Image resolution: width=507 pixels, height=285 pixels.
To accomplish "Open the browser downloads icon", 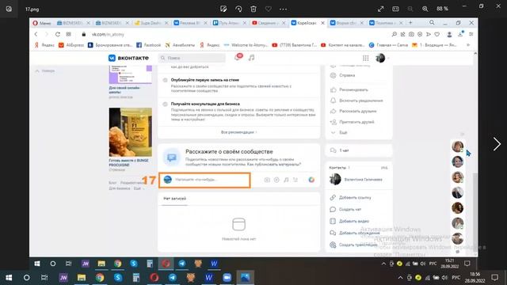I will 460,34.
